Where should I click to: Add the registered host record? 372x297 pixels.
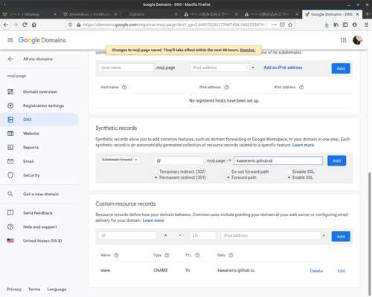click(341, 68)
